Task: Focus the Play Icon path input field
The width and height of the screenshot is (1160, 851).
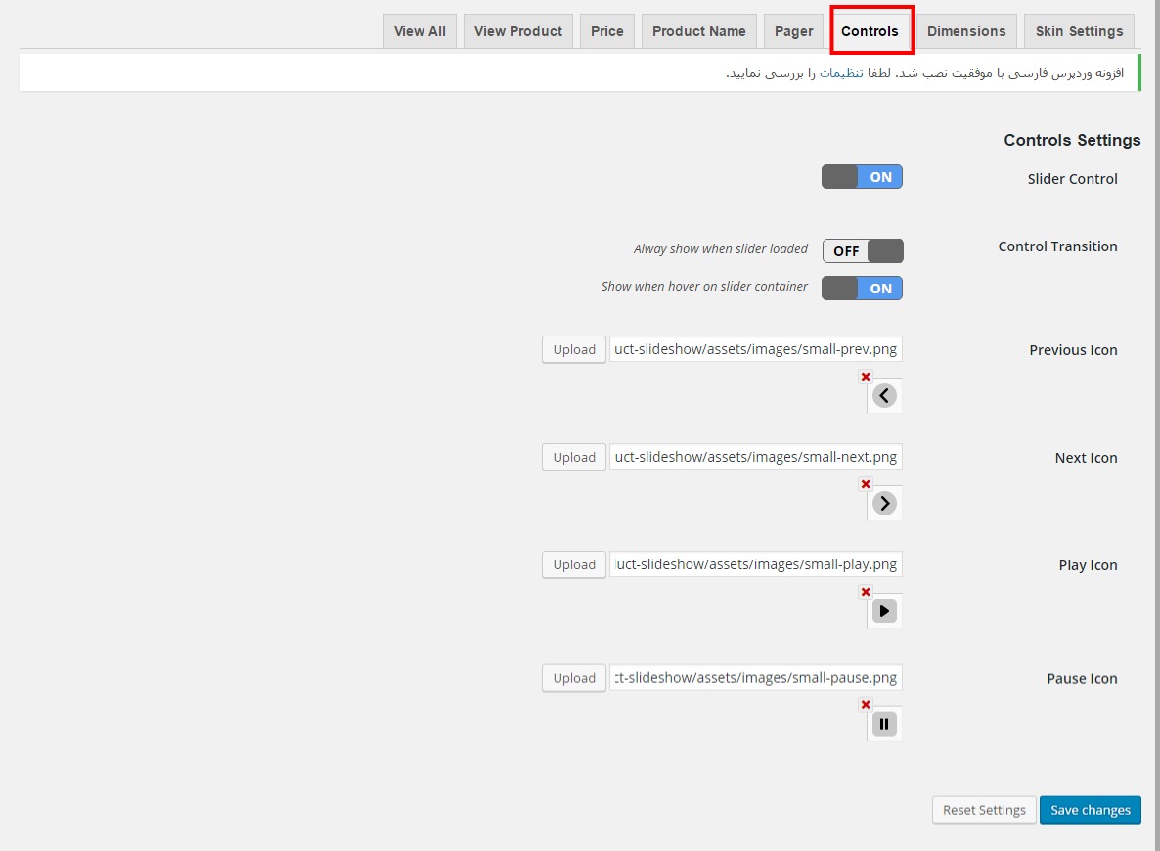Action: (755, 564)
